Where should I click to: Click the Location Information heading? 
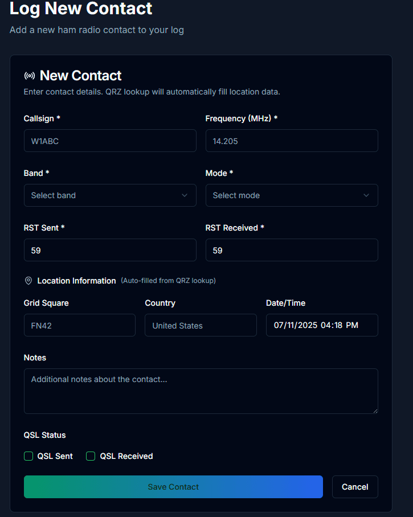point(76,281)
